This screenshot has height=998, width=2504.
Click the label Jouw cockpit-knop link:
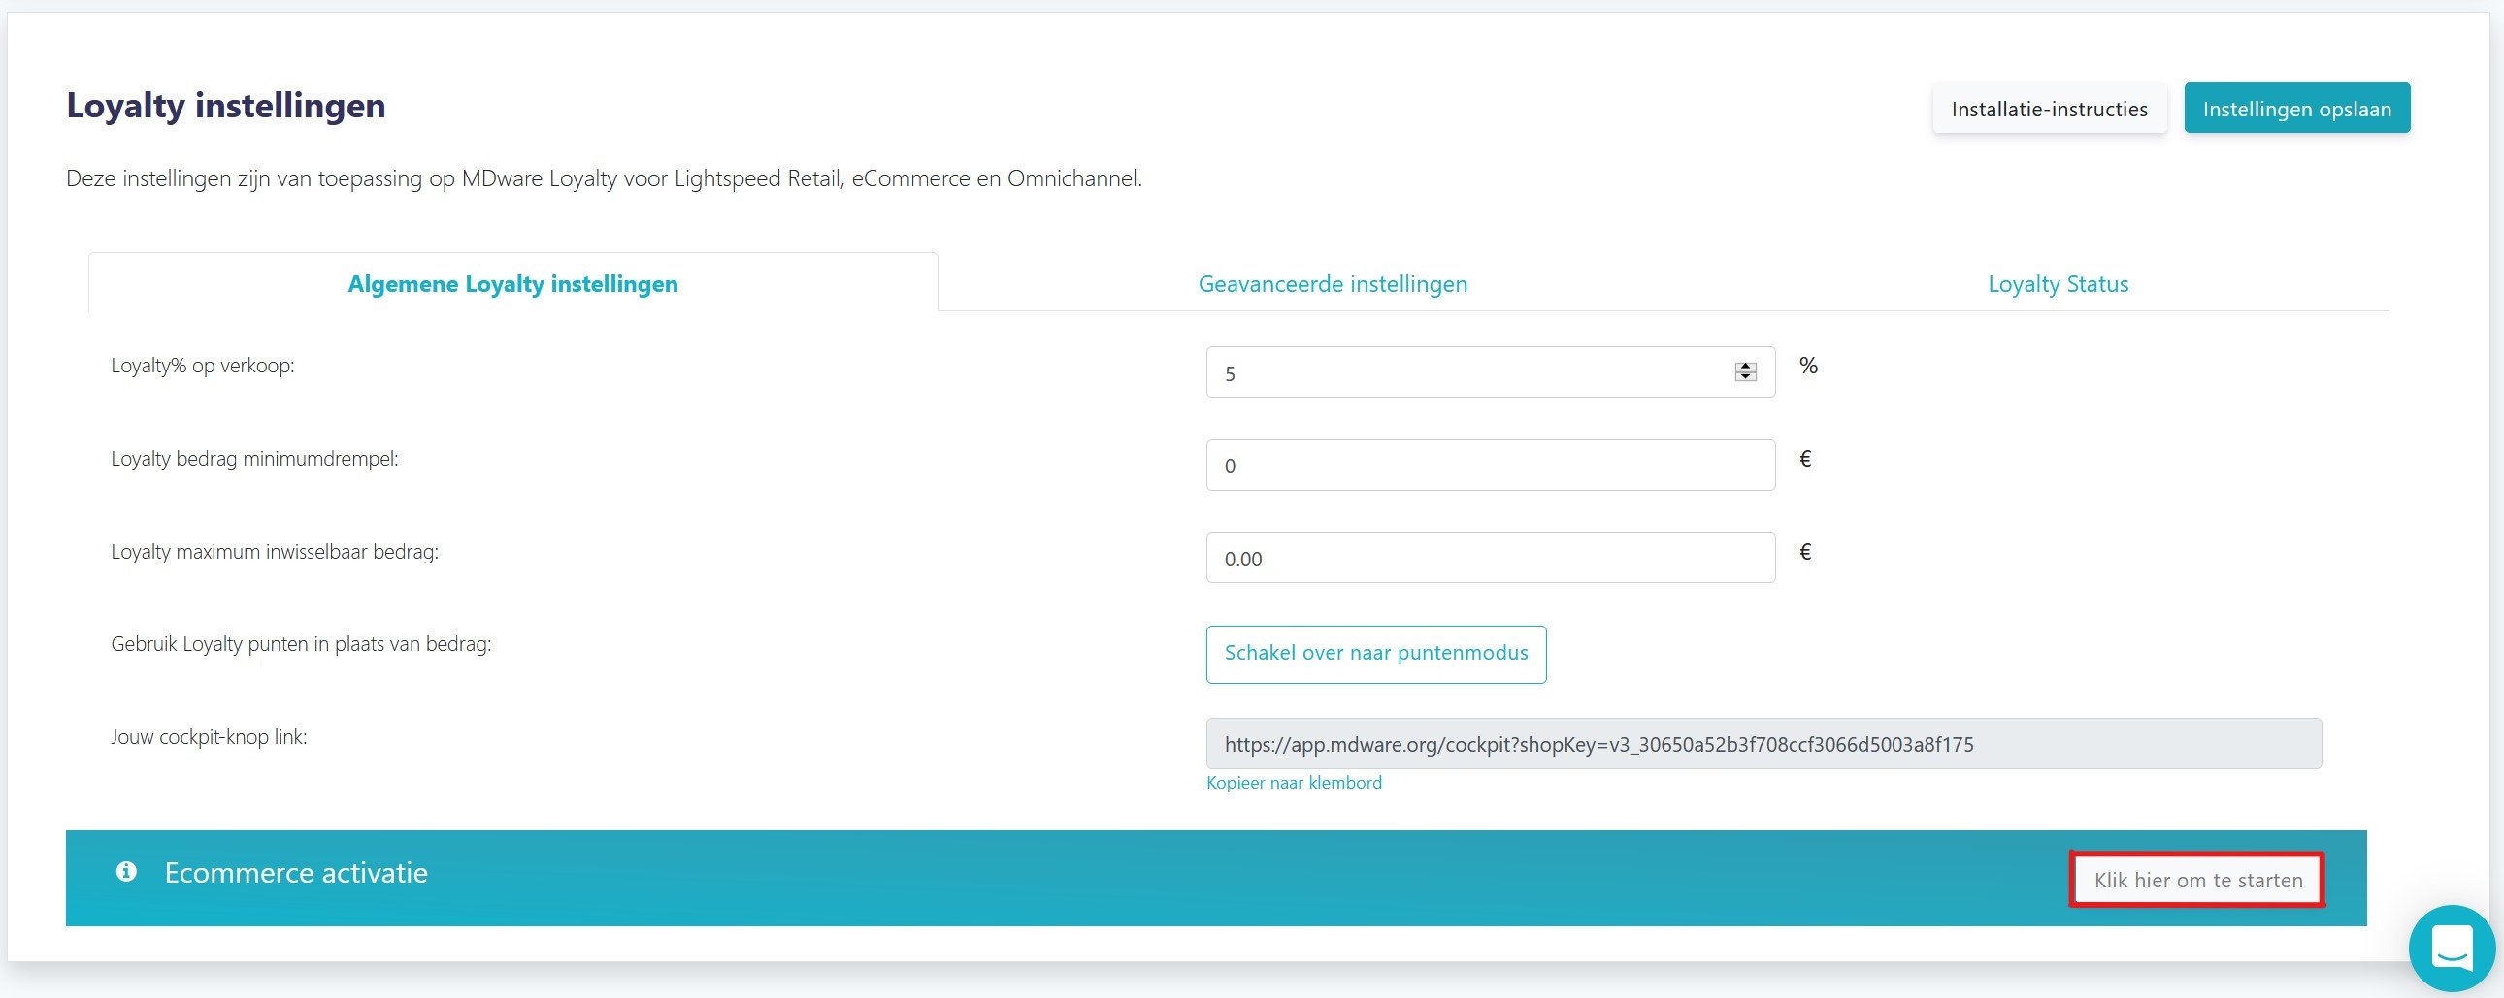(209, 737)
